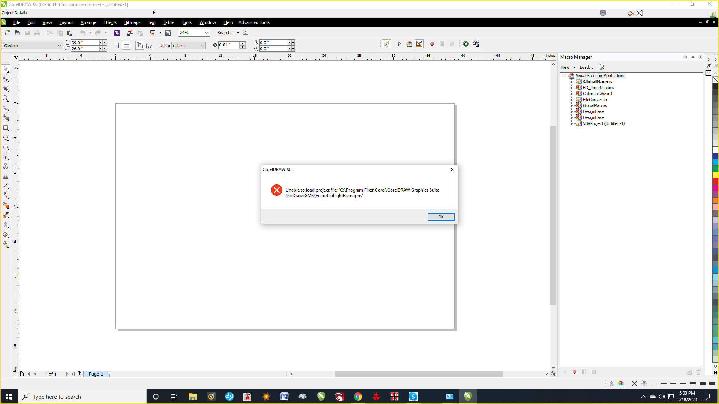Screen dimensions: 719x404
Task: Click the record macro red button
Action: [432, 44]
